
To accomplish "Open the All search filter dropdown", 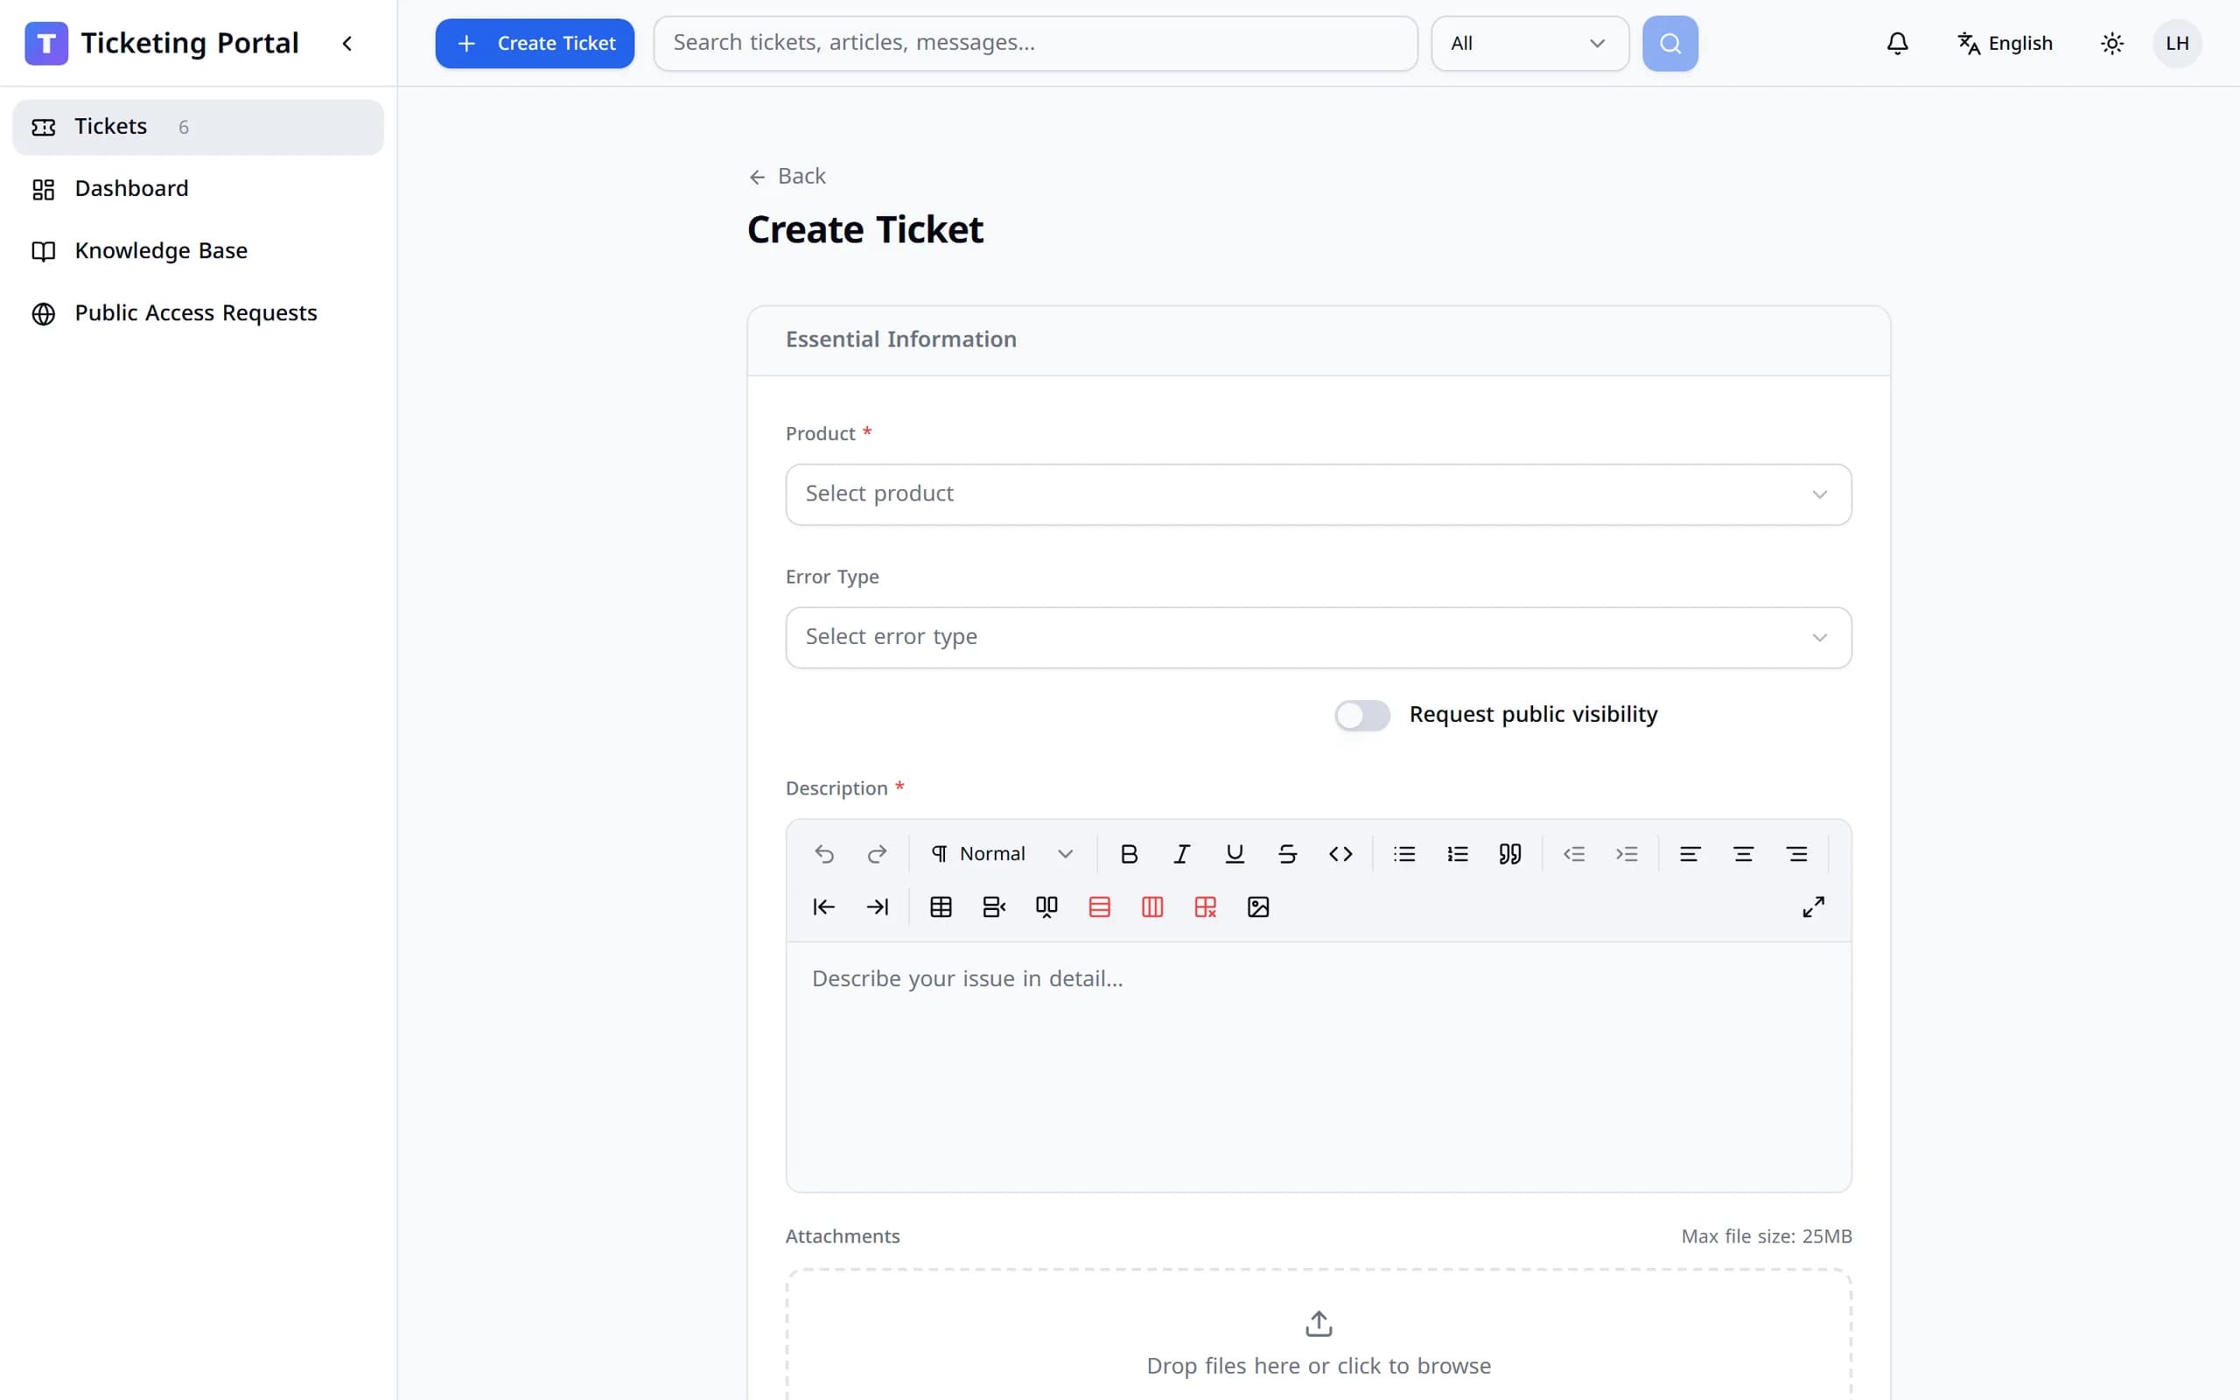I will pyautogui.click(x=1529, y=44).
